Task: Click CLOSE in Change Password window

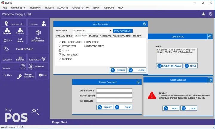Action: coord(123,107)
